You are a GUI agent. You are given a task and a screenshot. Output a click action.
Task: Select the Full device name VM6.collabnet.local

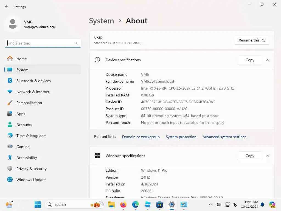click(157, 81)
